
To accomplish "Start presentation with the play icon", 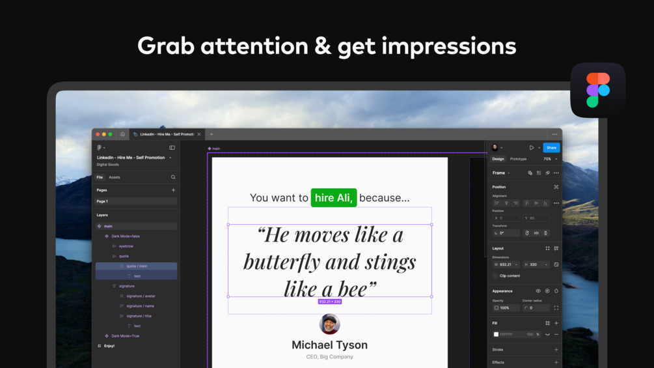I will [532, 148].
